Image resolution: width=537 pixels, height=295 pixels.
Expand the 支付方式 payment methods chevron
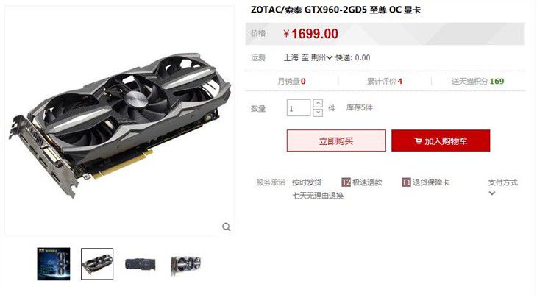[x=492, y=193]
